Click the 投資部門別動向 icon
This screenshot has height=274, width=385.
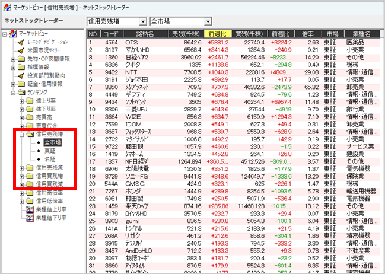point(21,76)
